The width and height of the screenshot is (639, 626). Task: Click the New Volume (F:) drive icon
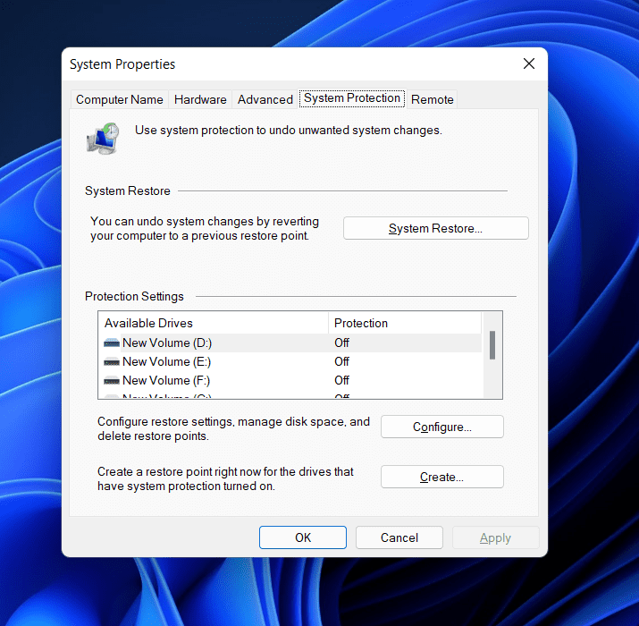(x=111, y=380)
